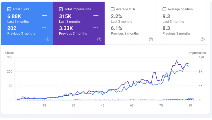Select the 6.88K total clicks value
Image resolution: width=212 pixels, height=120 pixels.
14,16
